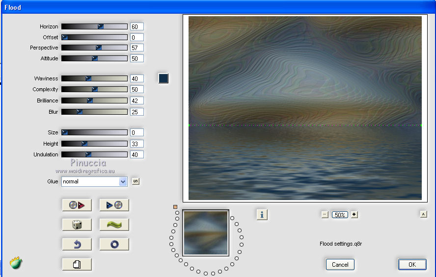Click the Size slider track

pyautogui.click(x=94, y=132)
